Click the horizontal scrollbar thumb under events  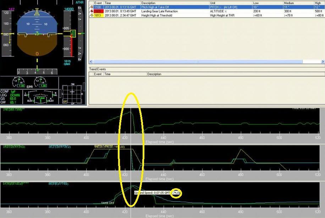[x=198, y=62]
